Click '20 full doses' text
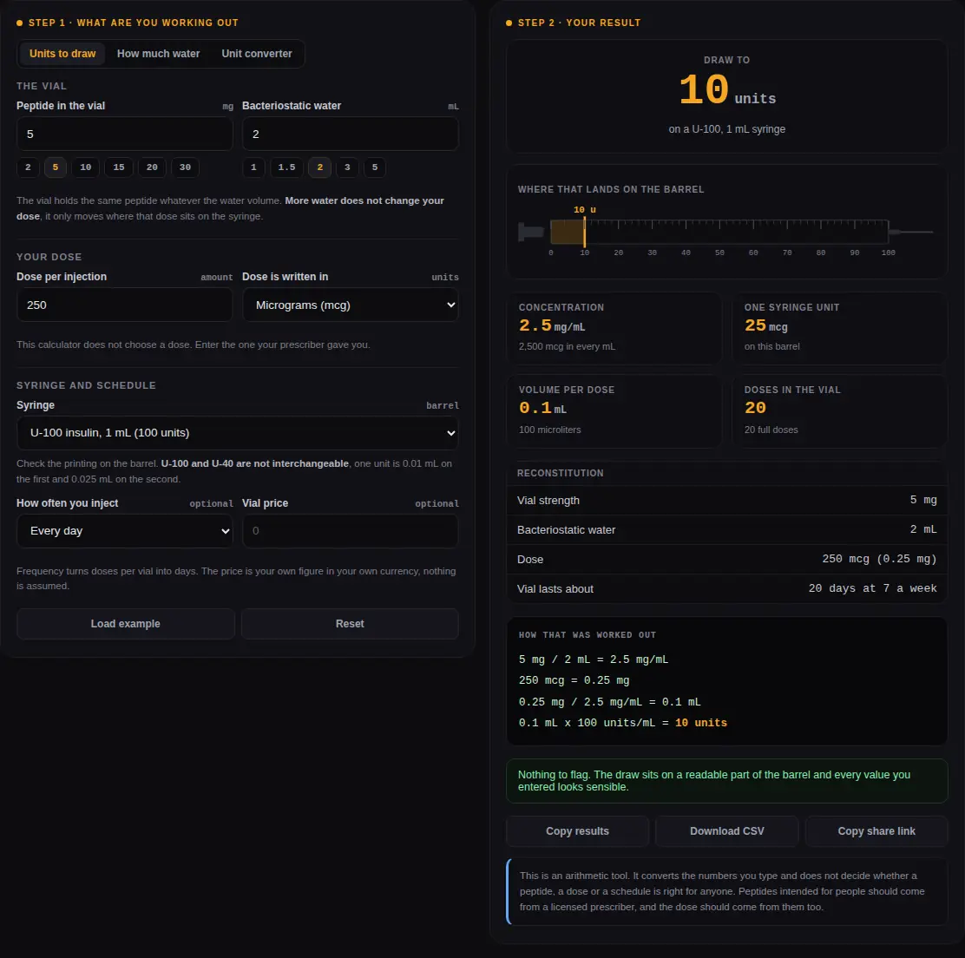Image resolution: width=965 pixels, height=958 pixels. point(771,430)
